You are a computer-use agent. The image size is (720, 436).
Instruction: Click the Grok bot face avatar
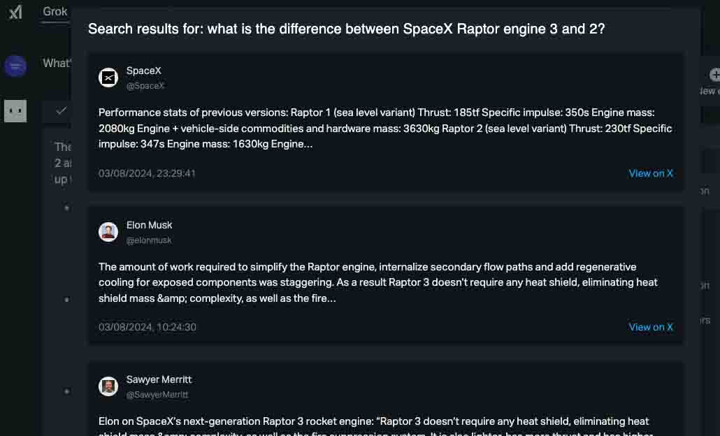(x=15, y=110)
